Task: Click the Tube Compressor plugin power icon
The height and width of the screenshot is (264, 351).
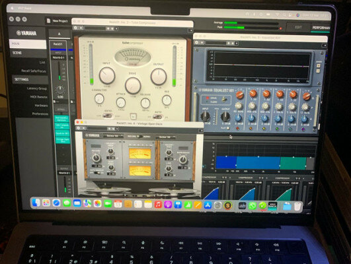Action: [75, 28]
